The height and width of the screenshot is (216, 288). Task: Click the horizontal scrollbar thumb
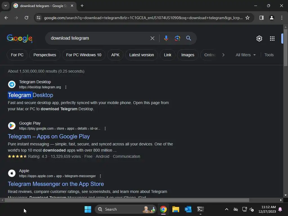click(x=127, y=200)
